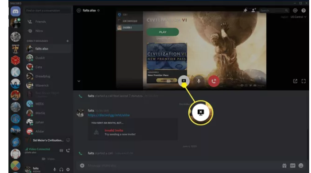Open conversation with MEE6

(48, 104)
